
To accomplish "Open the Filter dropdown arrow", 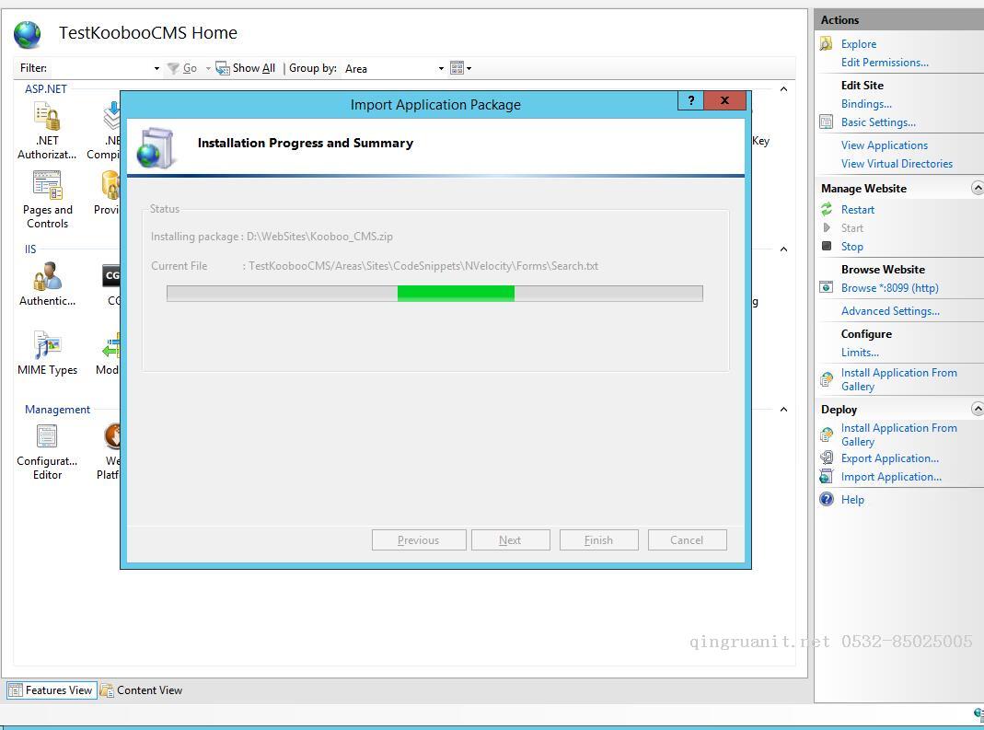I will pyautogui.click(x=156, y=68).
